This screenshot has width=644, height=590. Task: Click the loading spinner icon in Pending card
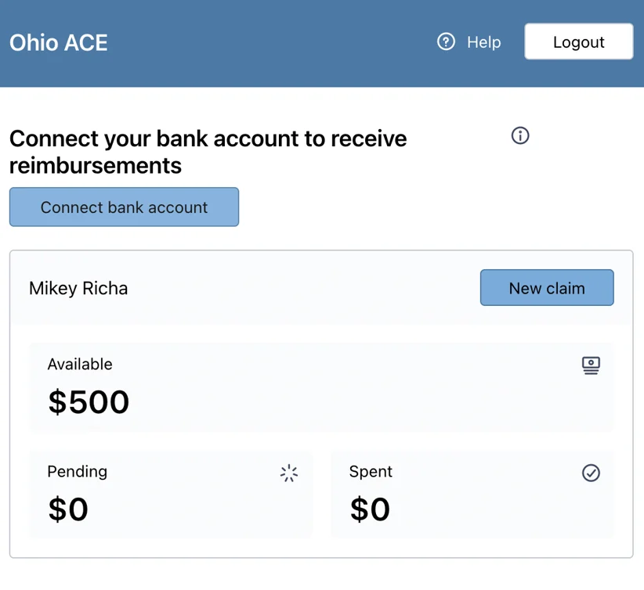(289, 473)
